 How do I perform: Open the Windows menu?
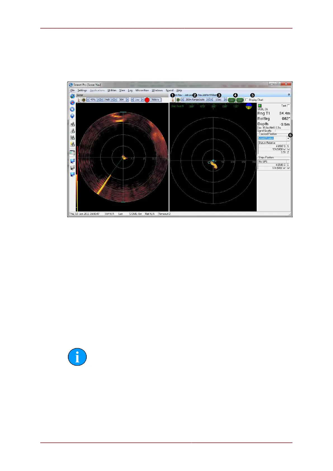click(157, 90)
